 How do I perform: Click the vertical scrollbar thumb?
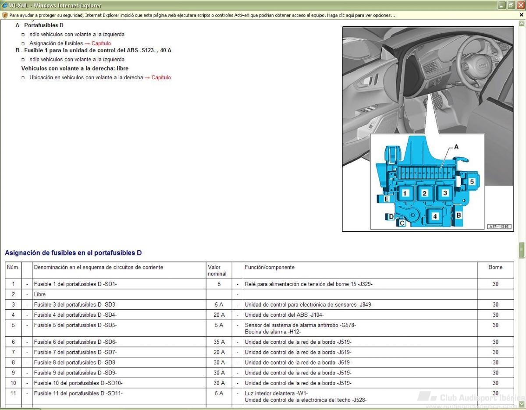click(x=522, y=250)
